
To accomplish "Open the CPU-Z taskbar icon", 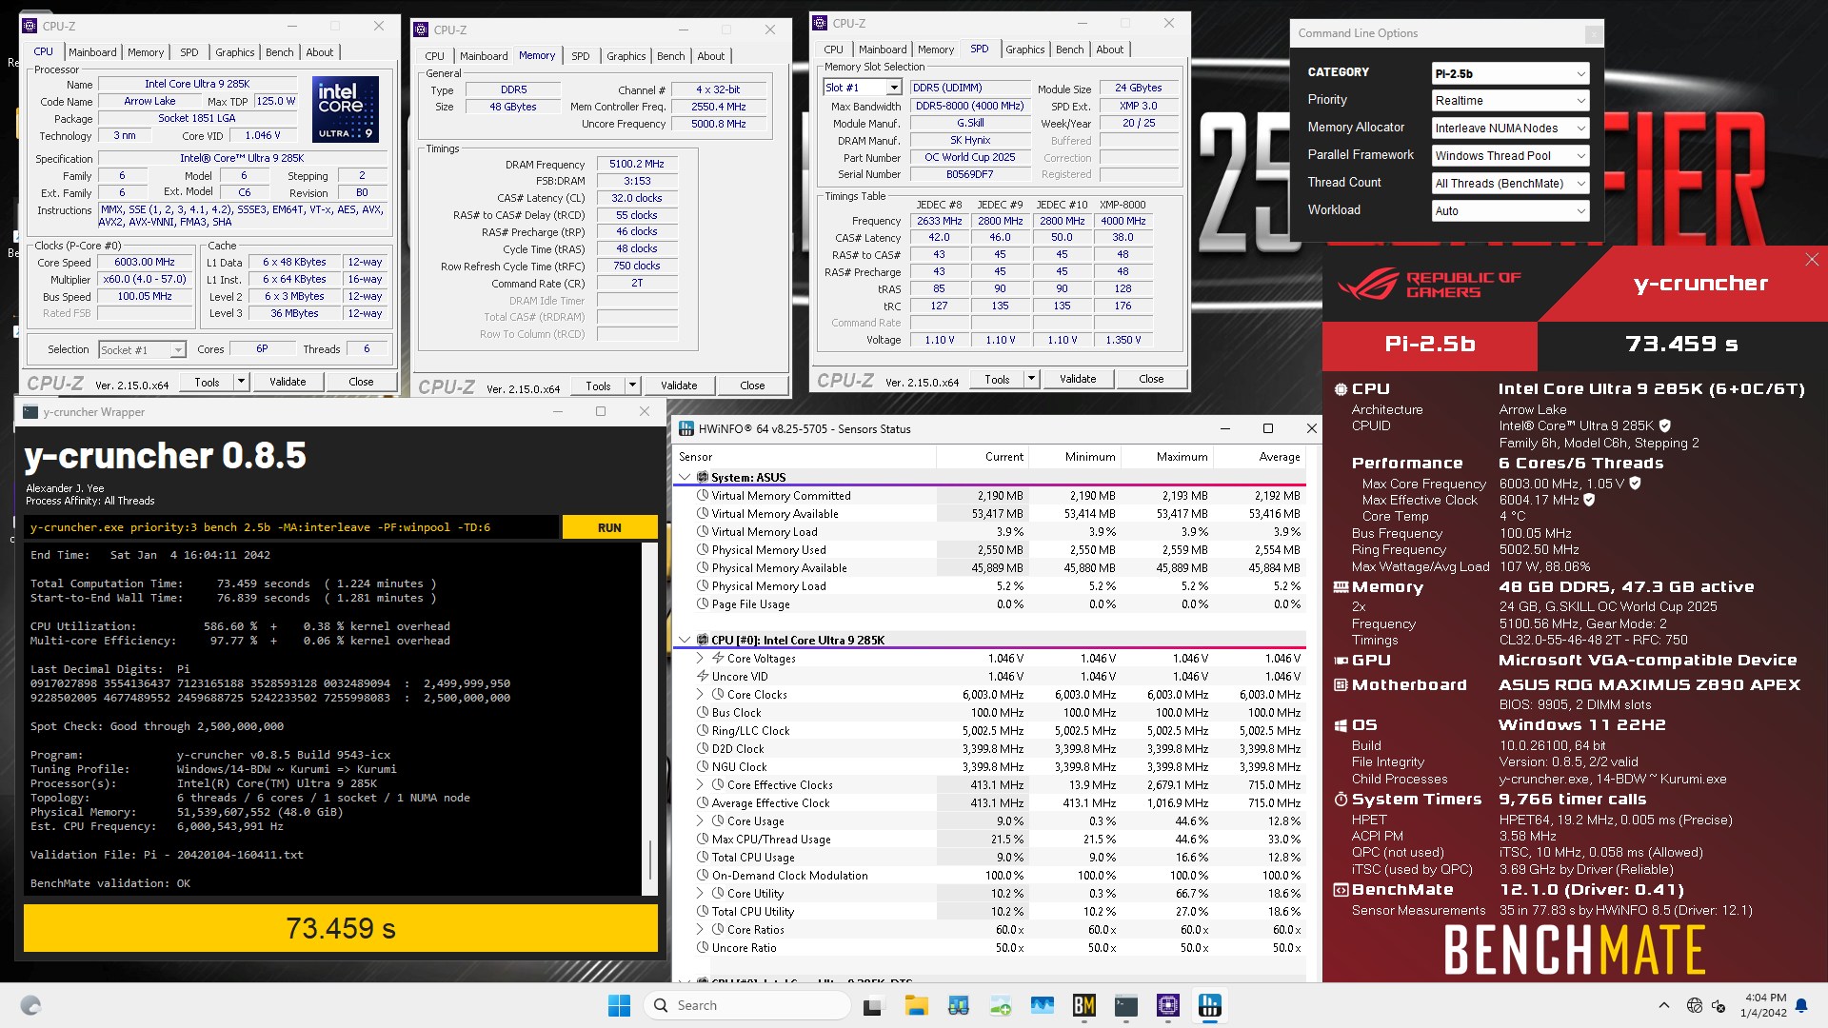I will tap(1168, 1005).
